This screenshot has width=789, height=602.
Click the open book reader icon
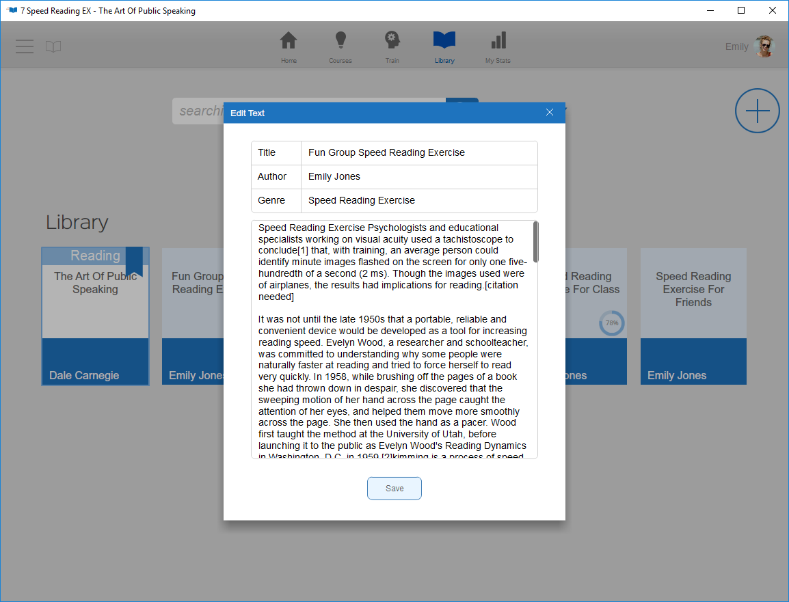tap(53, 46)
